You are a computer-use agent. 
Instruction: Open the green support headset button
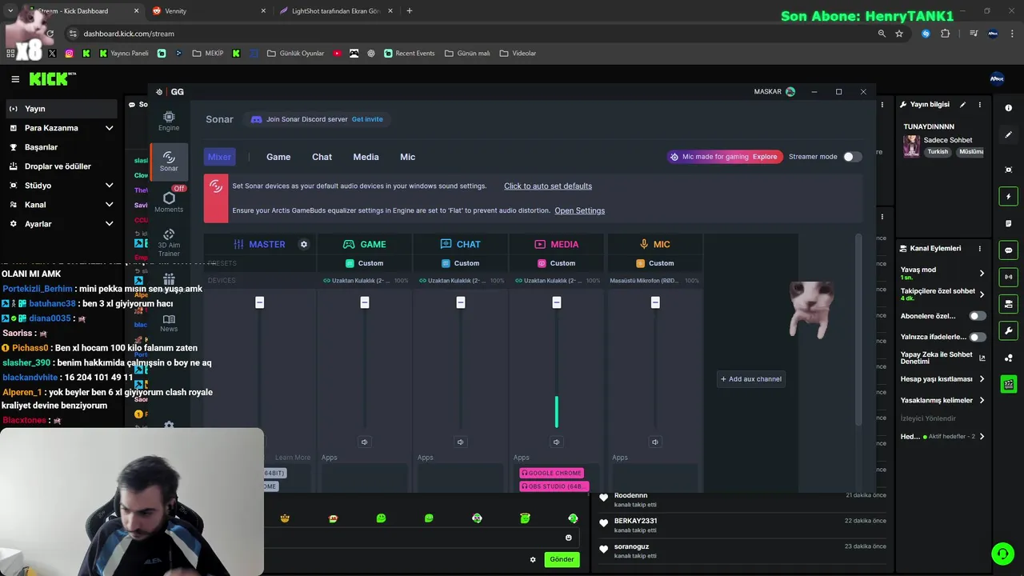pos(1002,553)
